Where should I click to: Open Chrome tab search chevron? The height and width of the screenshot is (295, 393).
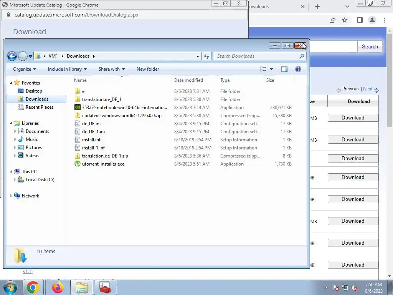(347, 7)
